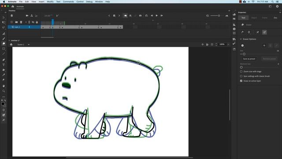Open the Modify menu

50,2
